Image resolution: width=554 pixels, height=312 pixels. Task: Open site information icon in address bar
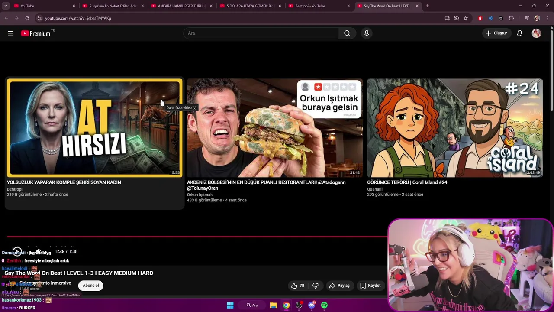click(39, 18)
